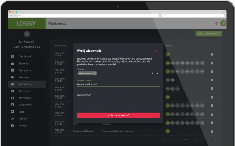Screen dimensions: 235x146
Task: Open Ustawienia menu item
Action: [x=24, y=105]
